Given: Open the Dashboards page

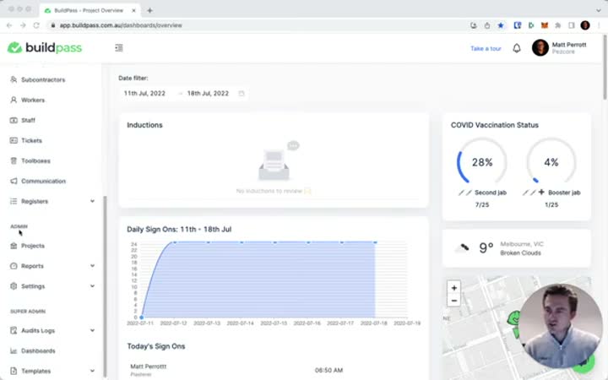Looking at the screenshot, I should click(x=38, y=350).
